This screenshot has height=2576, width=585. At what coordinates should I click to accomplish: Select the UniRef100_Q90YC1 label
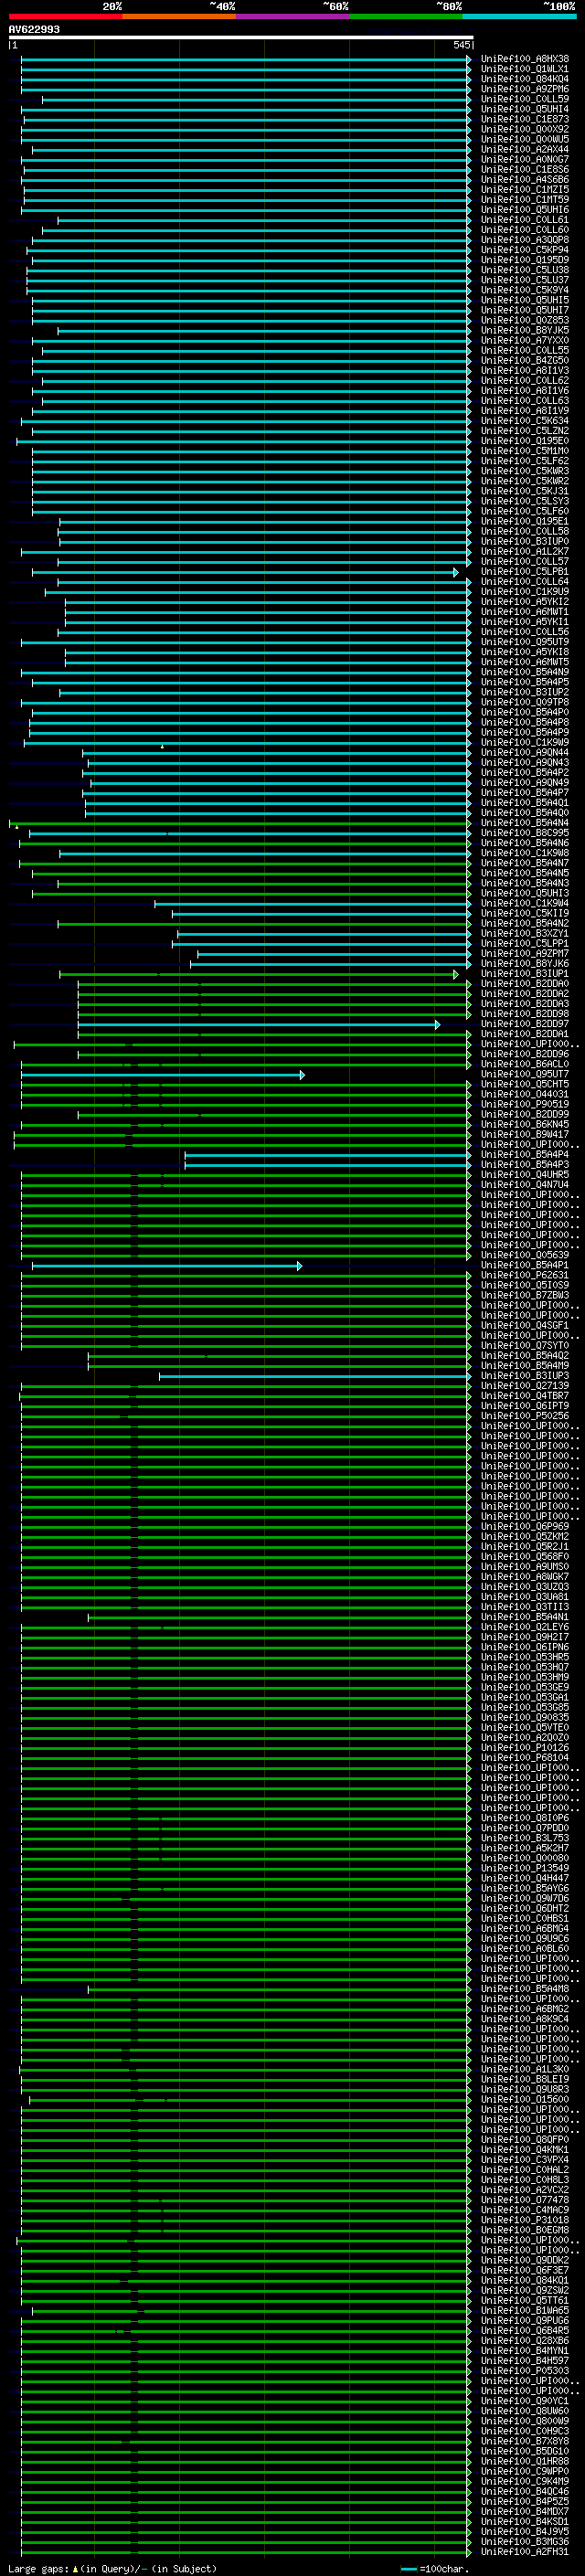524,2401
